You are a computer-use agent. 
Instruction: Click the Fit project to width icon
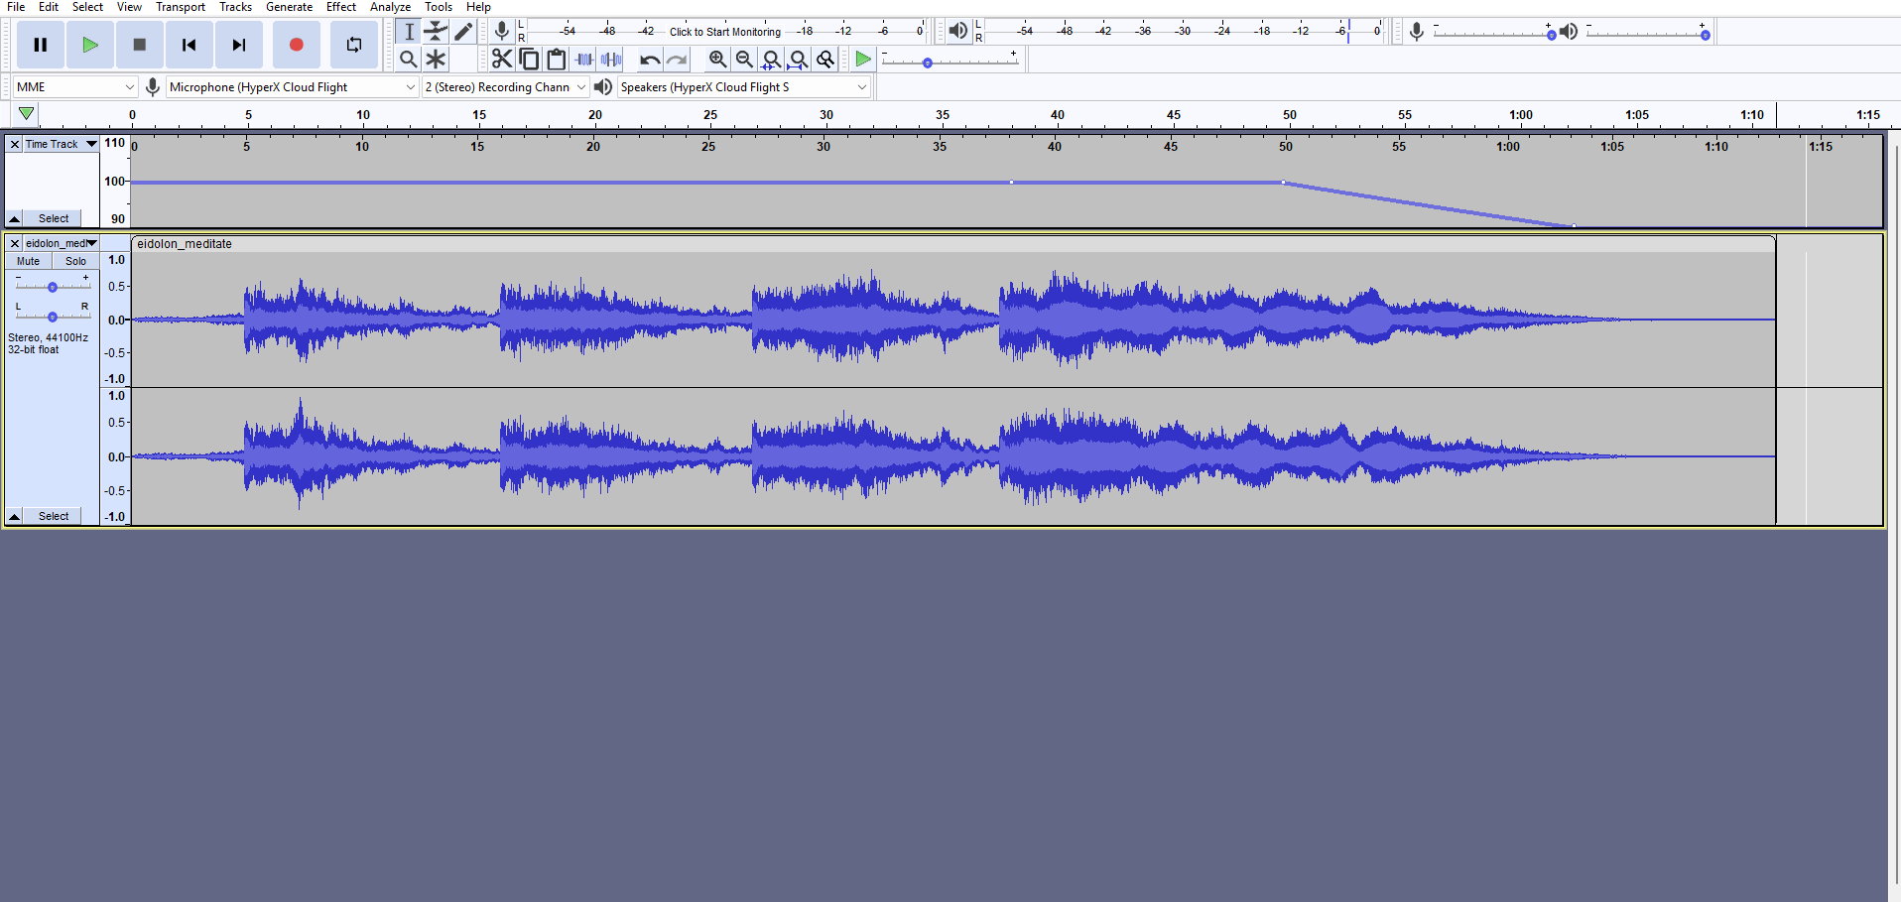pyautogui.click(x=798, y=60)
